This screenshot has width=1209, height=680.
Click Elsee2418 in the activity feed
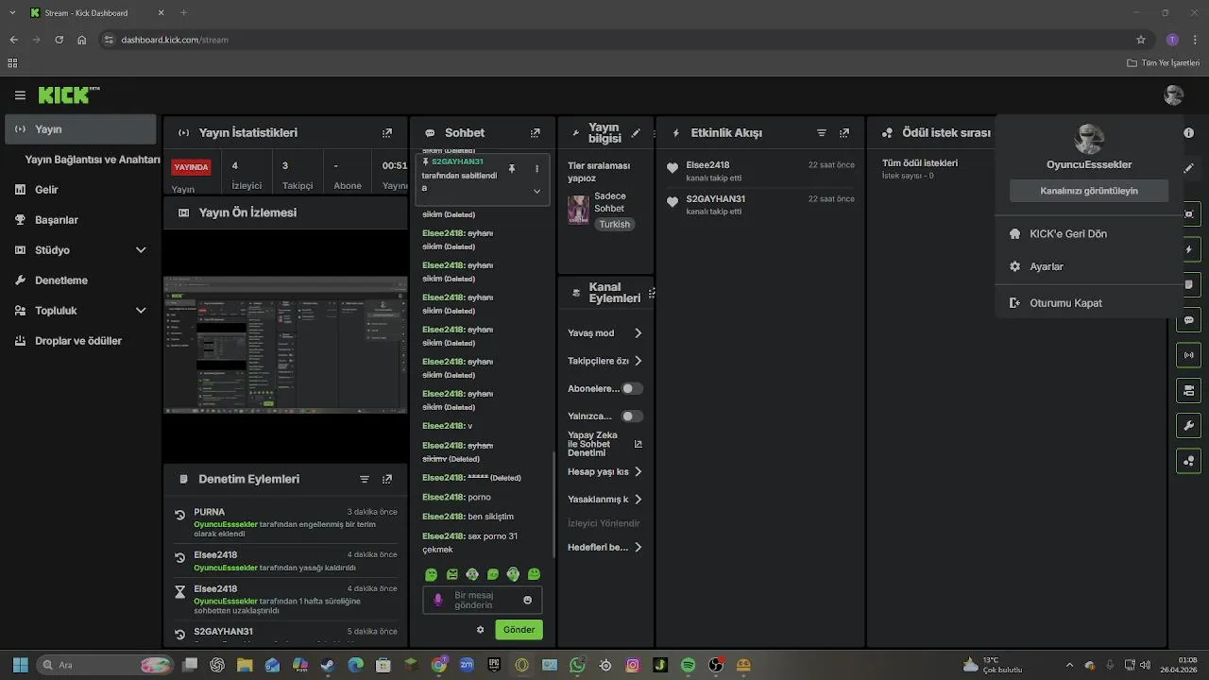tap(707, 165)
